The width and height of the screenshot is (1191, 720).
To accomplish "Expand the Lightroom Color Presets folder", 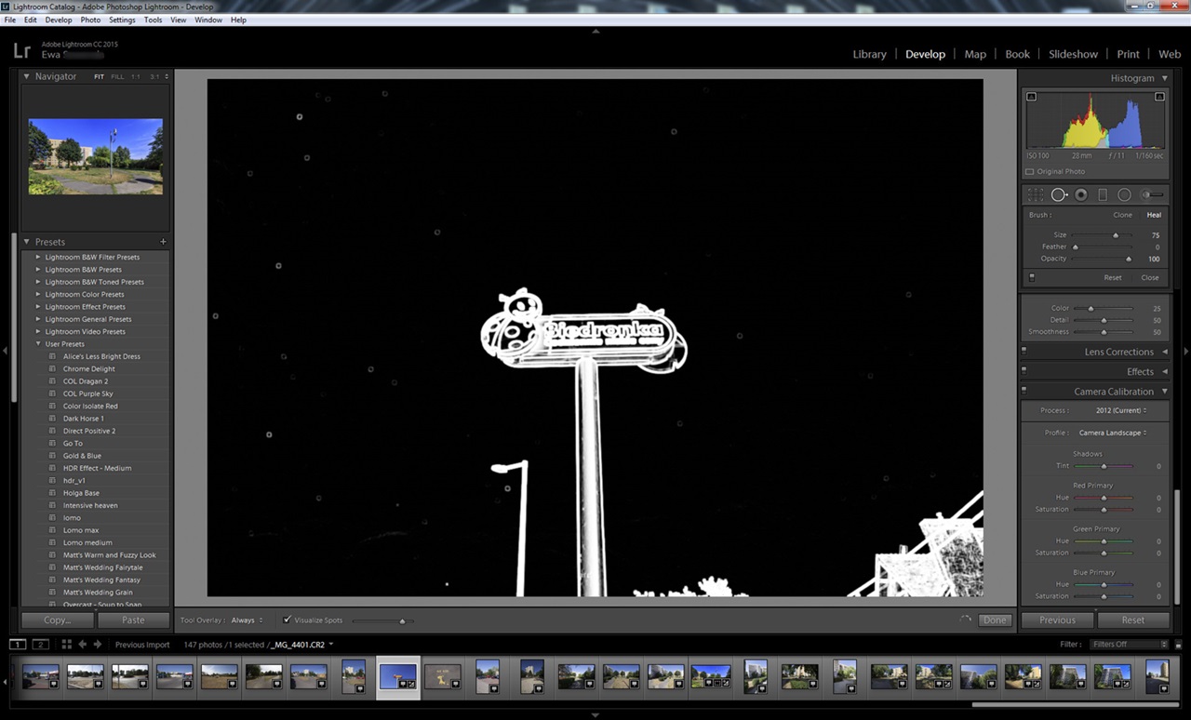I will point(38,294).
